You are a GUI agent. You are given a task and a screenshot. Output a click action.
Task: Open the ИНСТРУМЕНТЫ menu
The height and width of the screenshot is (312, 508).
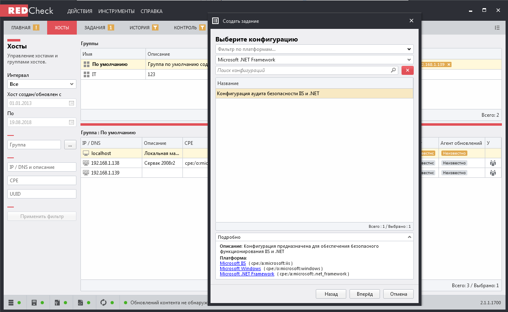[116, 11]
